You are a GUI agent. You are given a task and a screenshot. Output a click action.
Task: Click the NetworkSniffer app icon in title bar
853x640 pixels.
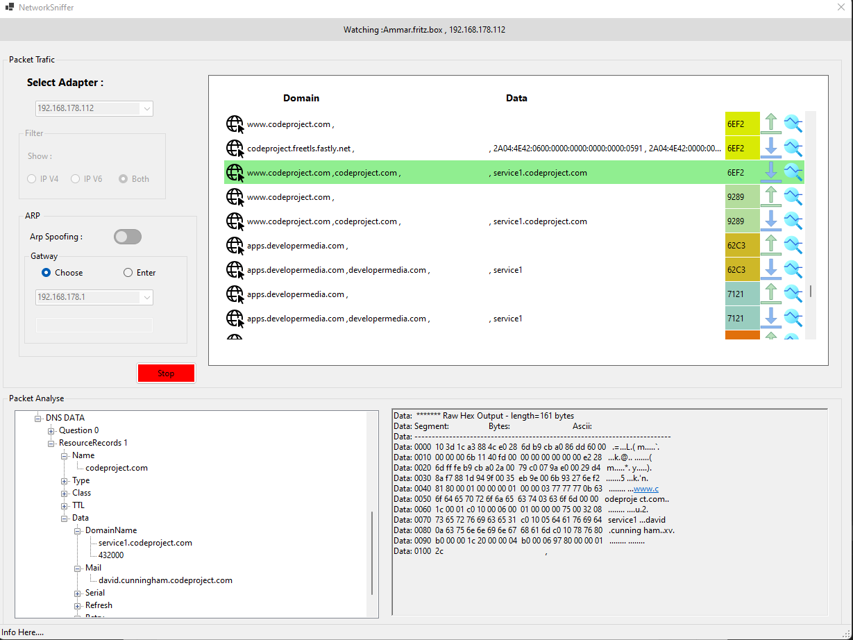pyautogui.click(x=10, y=8)
